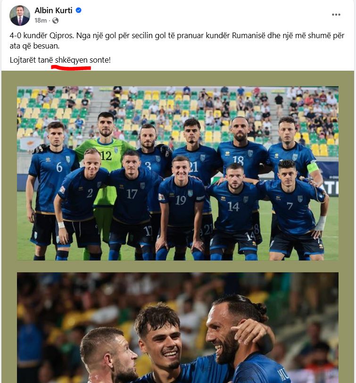Click the number 17 on the jersey

(132, 194)
